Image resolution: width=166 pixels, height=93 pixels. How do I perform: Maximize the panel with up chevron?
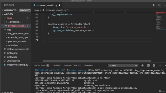click(x=160, y=65)
